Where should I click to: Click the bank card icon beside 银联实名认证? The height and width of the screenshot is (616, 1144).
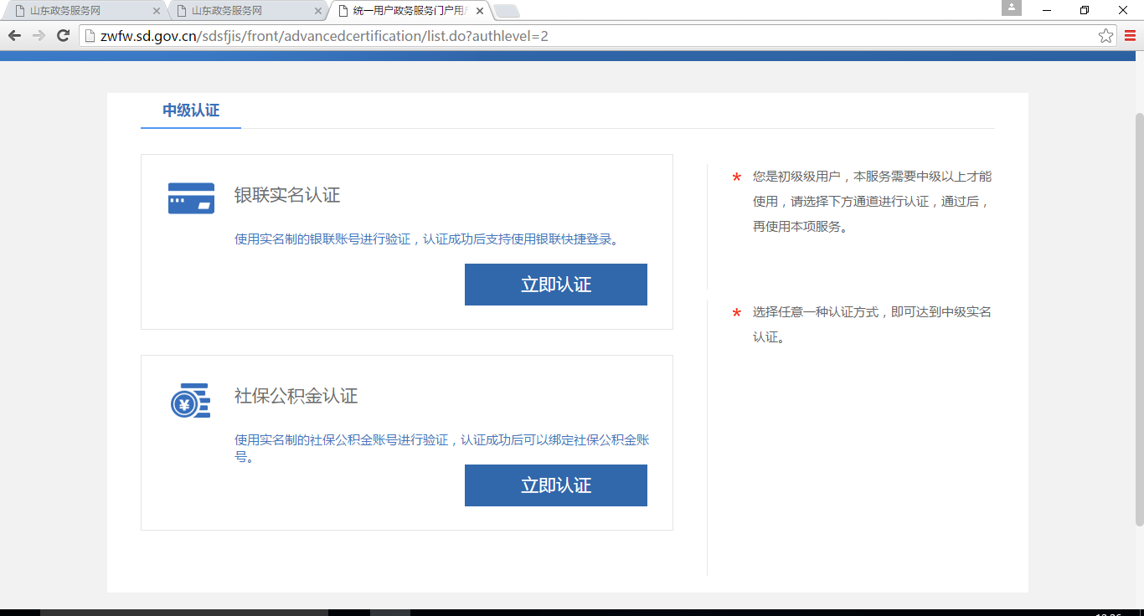tap(191, 196)
